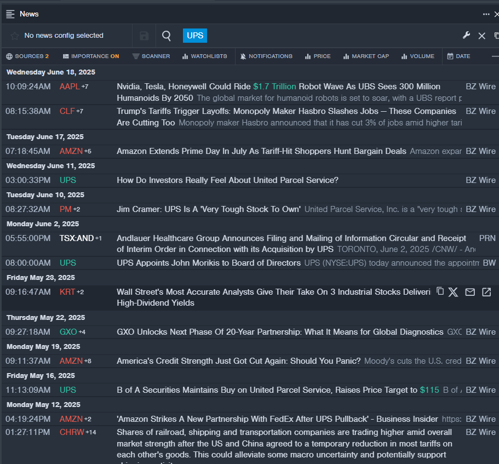The image size is (499, 464).
Task: Open KRT article in external window
Action: click(x=486, y=292)
